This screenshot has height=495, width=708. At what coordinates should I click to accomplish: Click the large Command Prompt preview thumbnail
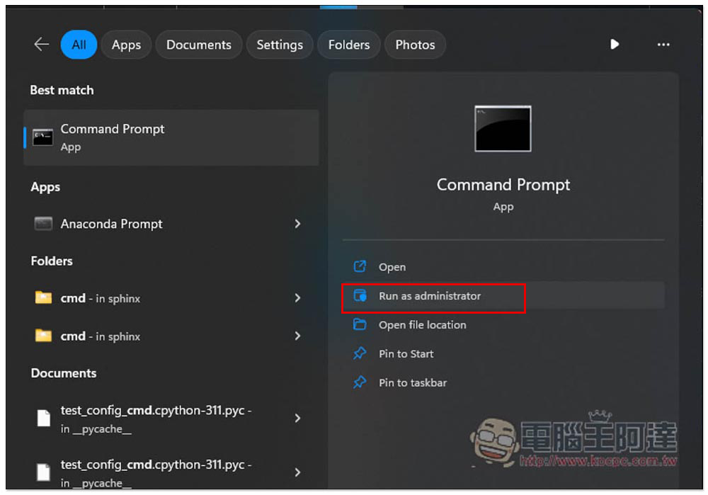point(503,129)
